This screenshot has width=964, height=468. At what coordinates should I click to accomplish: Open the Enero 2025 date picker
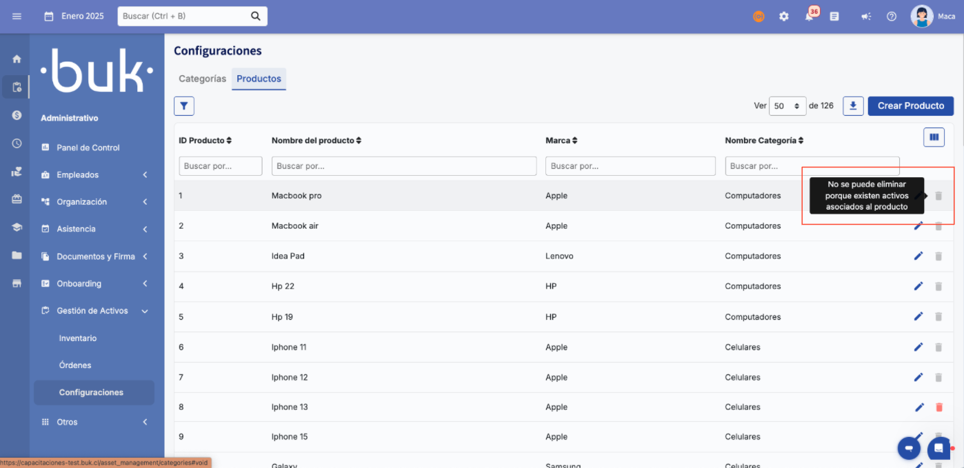(74, 17)
